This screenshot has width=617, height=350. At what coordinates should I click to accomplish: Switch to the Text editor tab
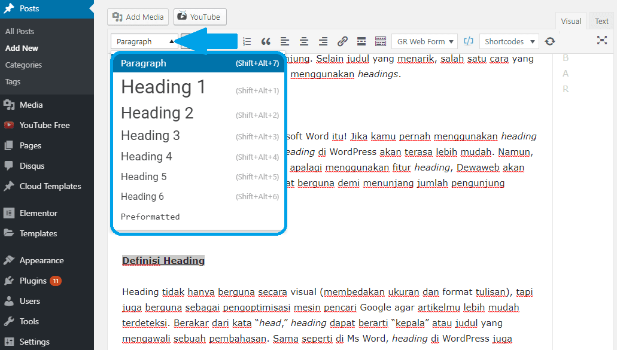[x=601, y=20]
